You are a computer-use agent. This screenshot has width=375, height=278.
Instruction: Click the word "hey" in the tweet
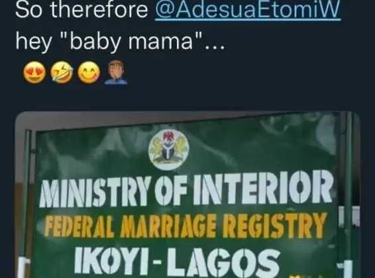coord(33,42)
